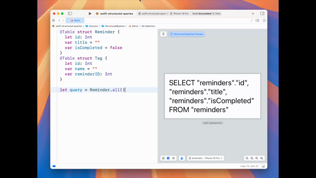This screenshot has height=178, width=316.
Task: Zoom out the preview canvas
Action: 247,158
